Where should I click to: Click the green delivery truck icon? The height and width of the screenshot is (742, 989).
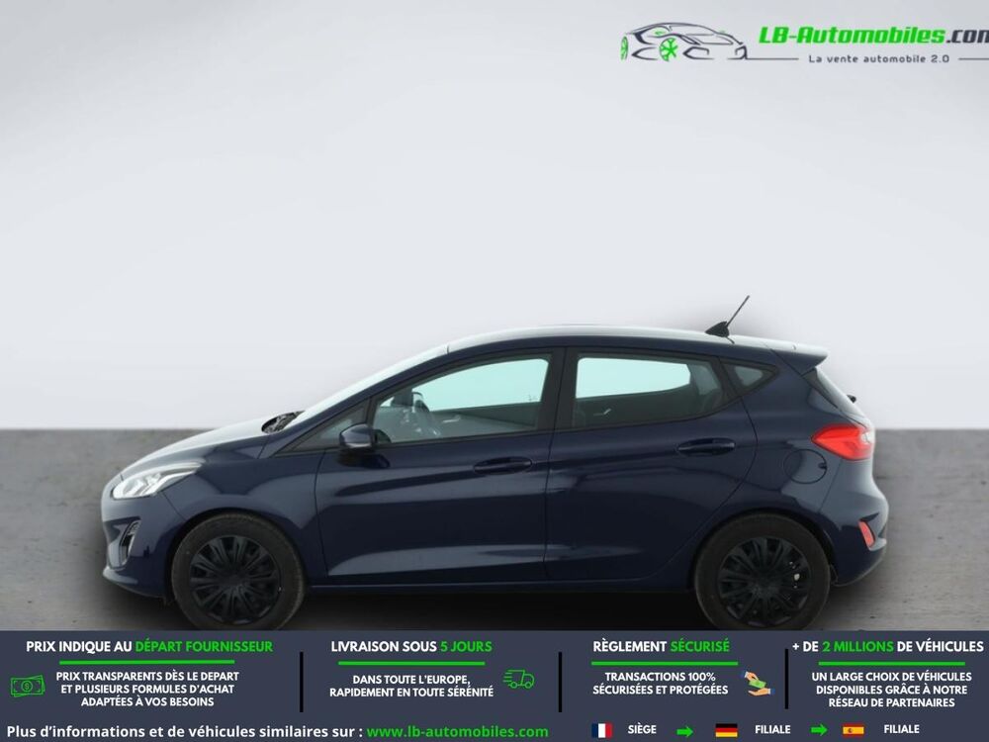(518, 679)
